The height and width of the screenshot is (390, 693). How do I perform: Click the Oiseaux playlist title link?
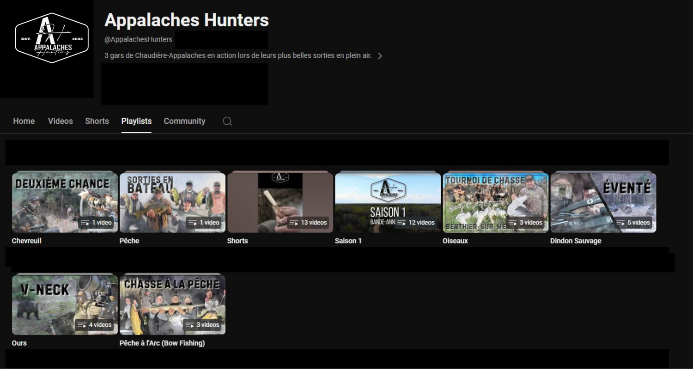click(455, 241)
